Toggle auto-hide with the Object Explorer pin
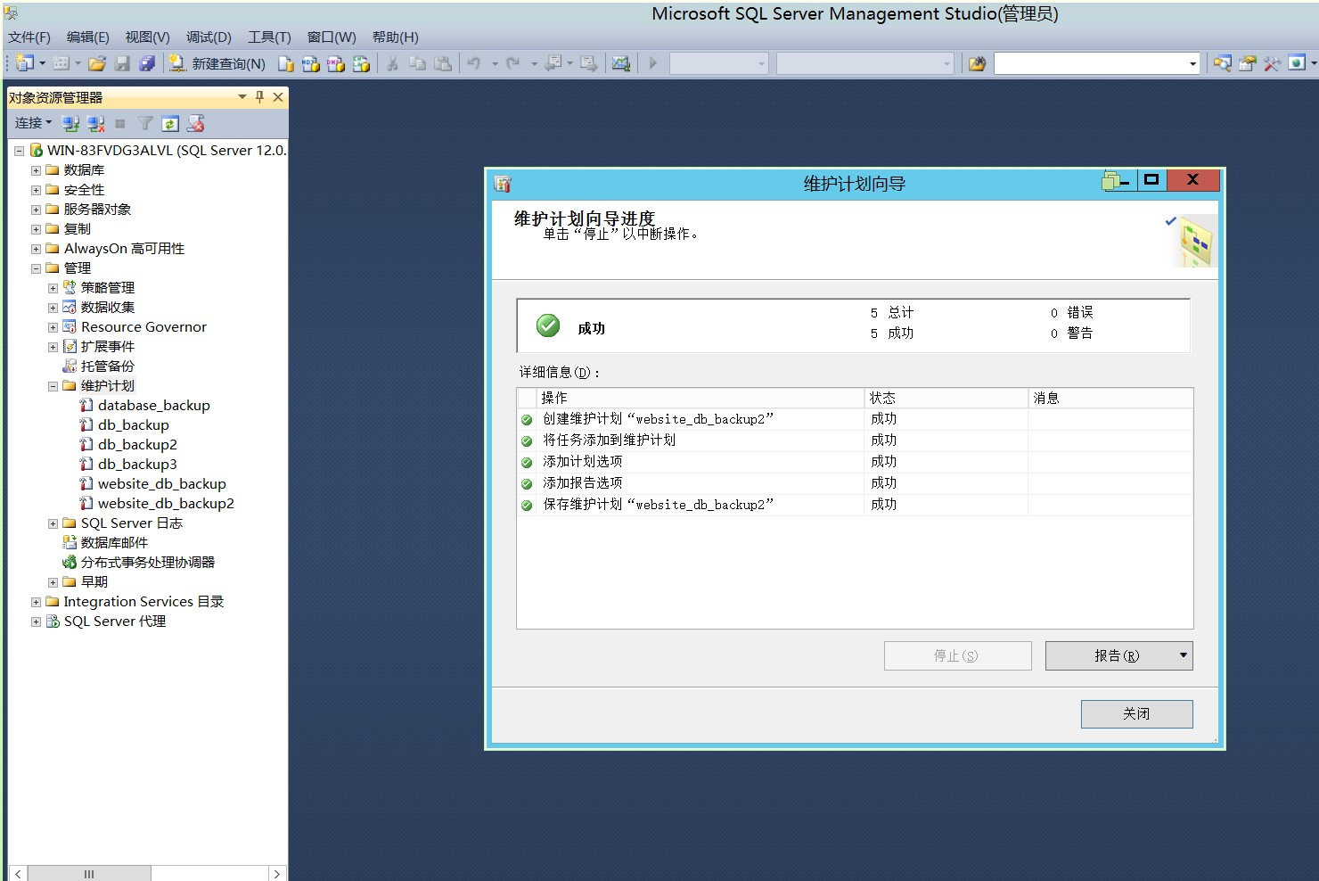The width and height of the screenshot is (1319, 881). tap(259, 97)
